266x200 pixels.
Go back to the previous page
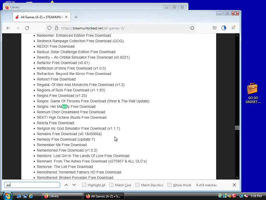coord(8,28)
